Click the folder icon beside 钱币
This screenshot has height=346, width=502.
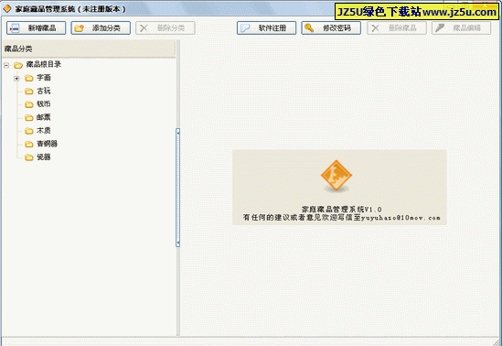[x=29, y=104]
